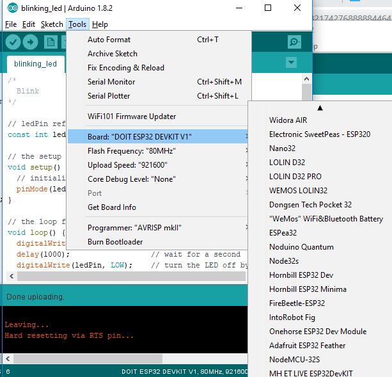Expand the Board submenu entry
Viewport: 392px width, 377px height.
158,136
